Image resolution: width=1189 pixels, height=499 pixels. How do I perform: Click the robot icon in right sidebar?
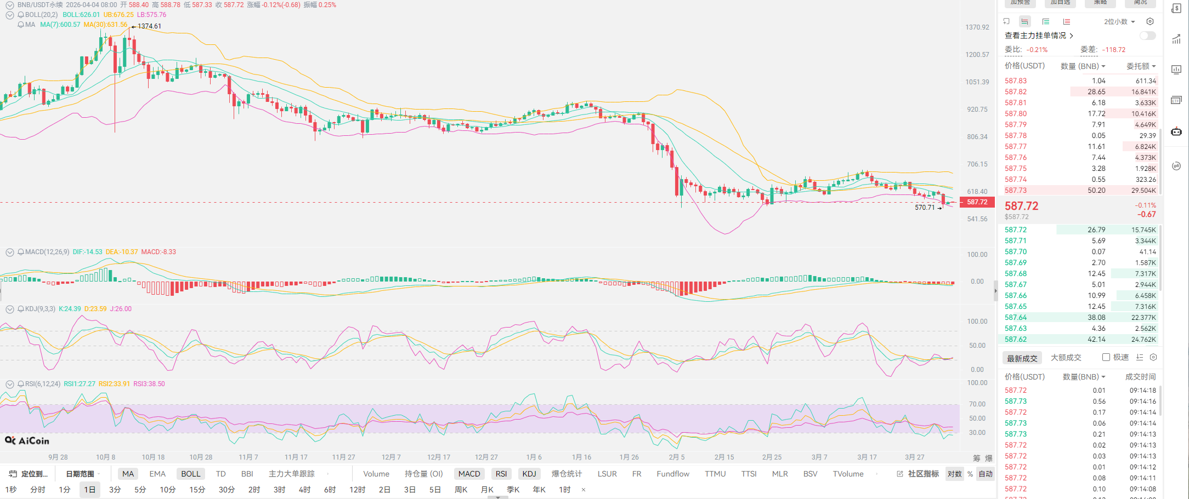click(1176, 131)
